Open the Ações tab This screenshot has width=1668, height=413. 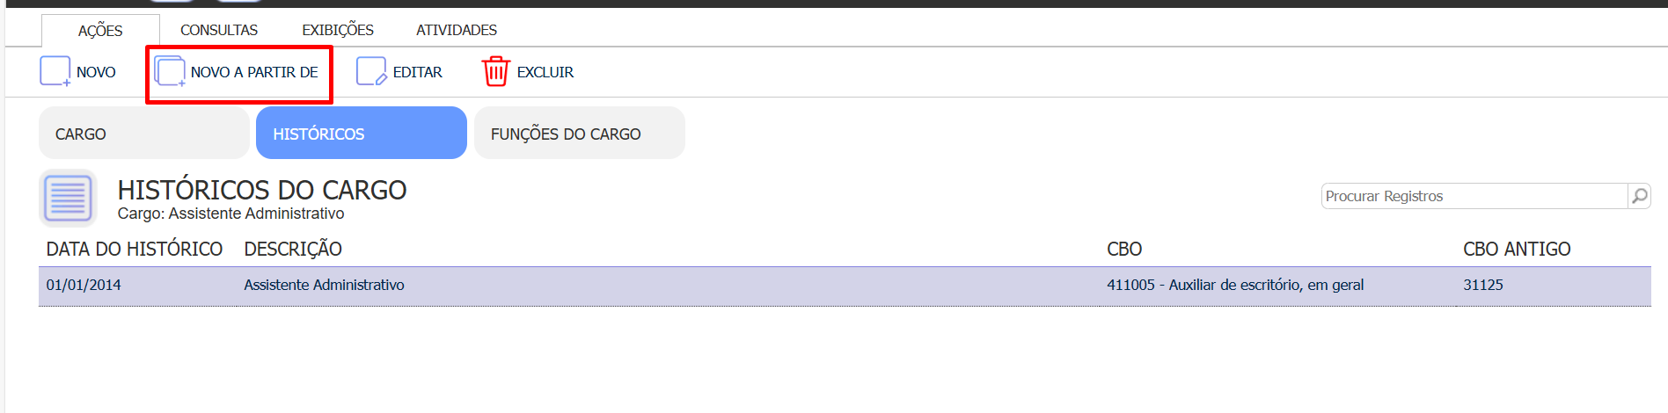[x=100, y=31]
